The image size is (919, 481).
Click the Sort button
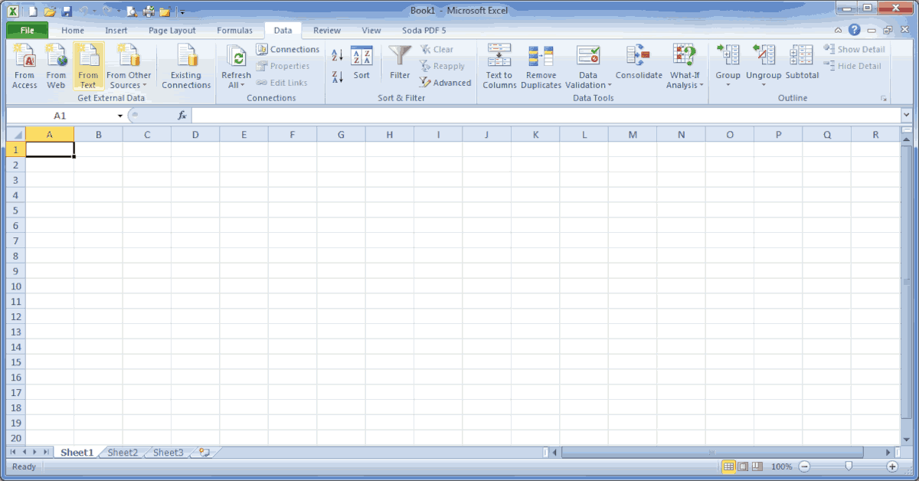[x=361, y=67]
